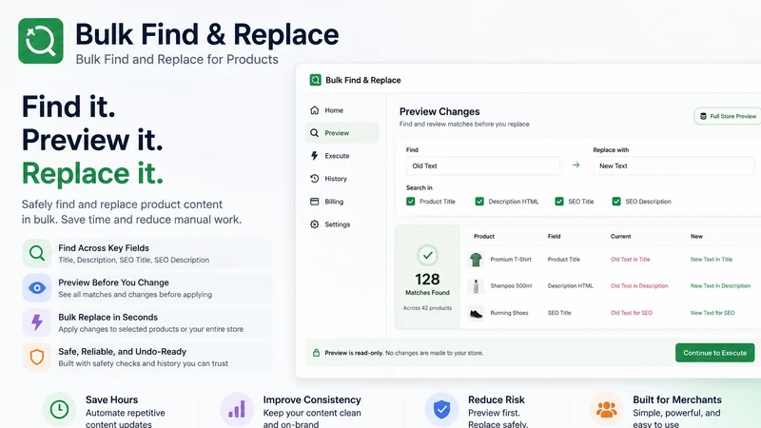This screenshot has height=428, width=761.
Task: Click the Preview Changes heading
Action: click(x=439, y=111)
